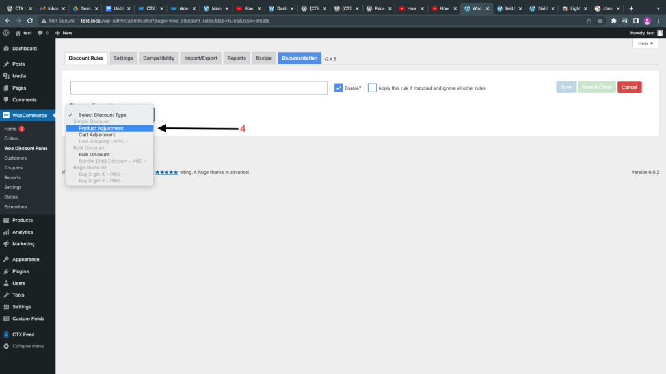This screenshot has height=374, width=666.
Task: Open the plugin Reports tab
Action: 236,58
